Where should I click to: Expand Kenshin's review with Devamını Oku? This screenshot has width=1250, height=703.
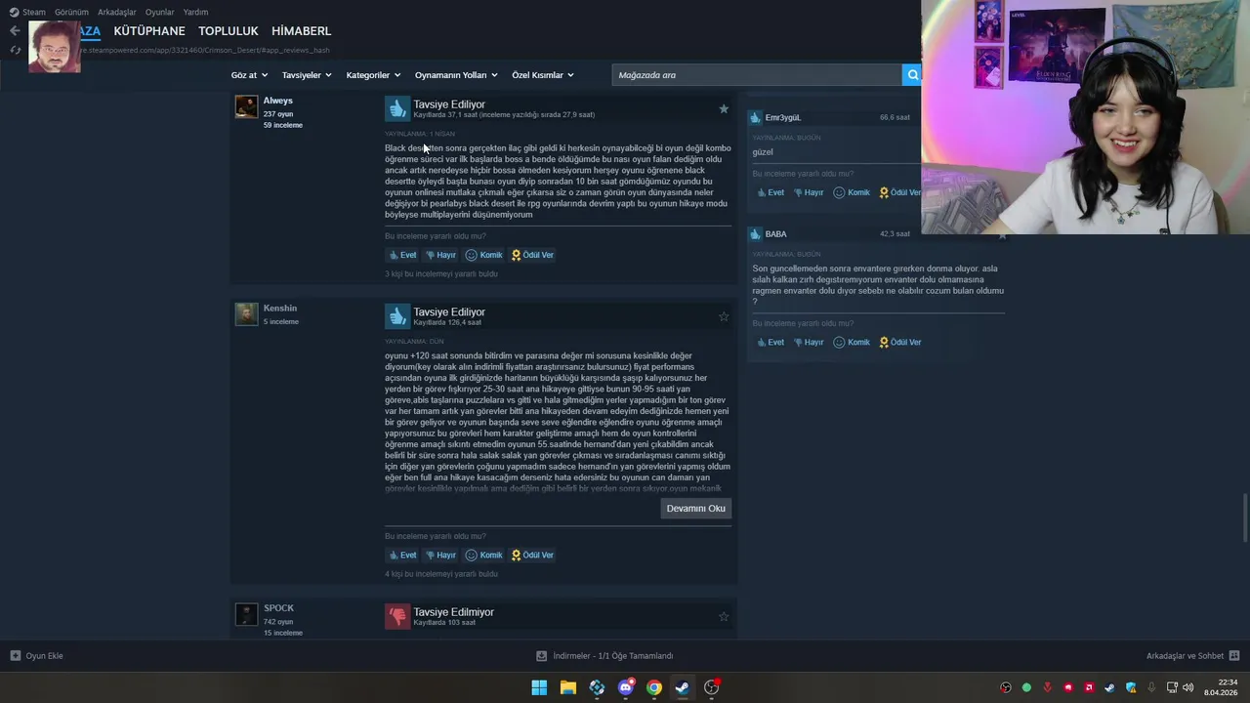(x=695, y=509)
